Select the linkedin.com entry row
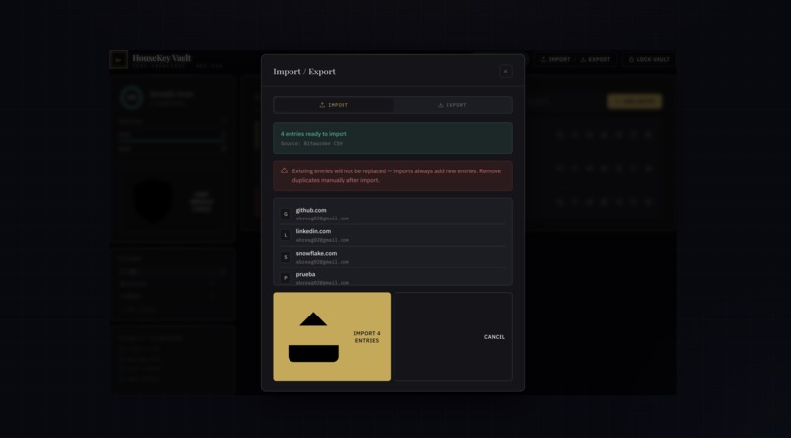Screen dimensions: 791x438 [x=393, y=235]
